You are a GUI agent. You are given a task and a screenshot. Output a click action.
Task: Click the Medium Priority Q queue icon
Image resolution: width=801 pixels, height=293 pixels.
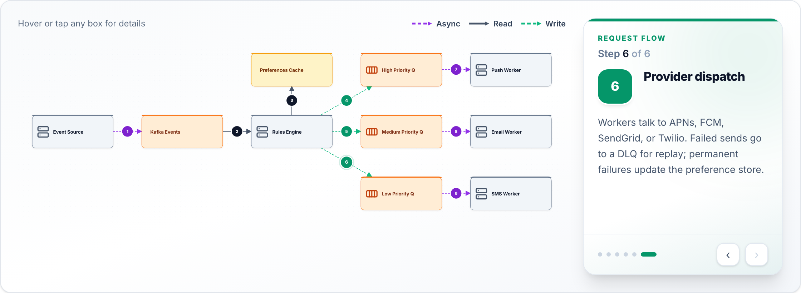[372, 132]
